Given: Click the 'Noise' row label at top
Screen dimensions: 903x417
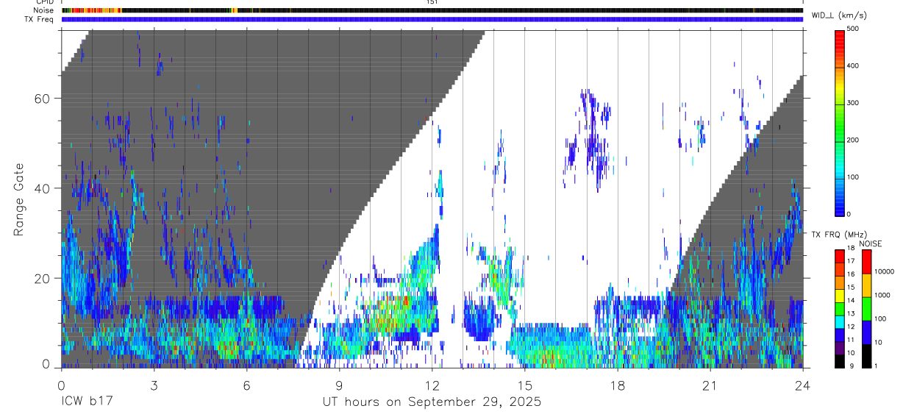Looking at the screenshot, I should pos(43,10).
